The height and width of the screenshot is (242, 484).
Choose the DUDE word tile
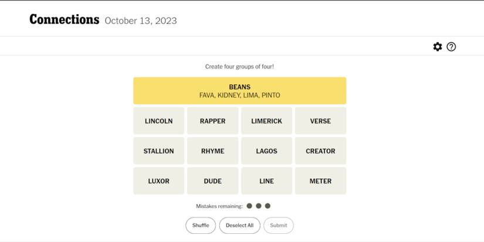tap(212, 181)
